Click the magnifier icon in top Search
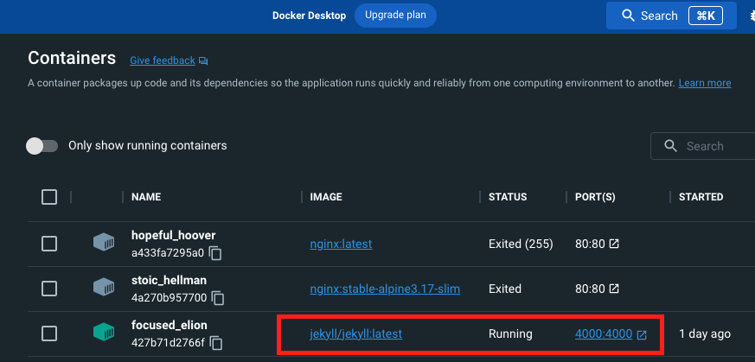Viewport: 755px width, 362px height. 629,16
